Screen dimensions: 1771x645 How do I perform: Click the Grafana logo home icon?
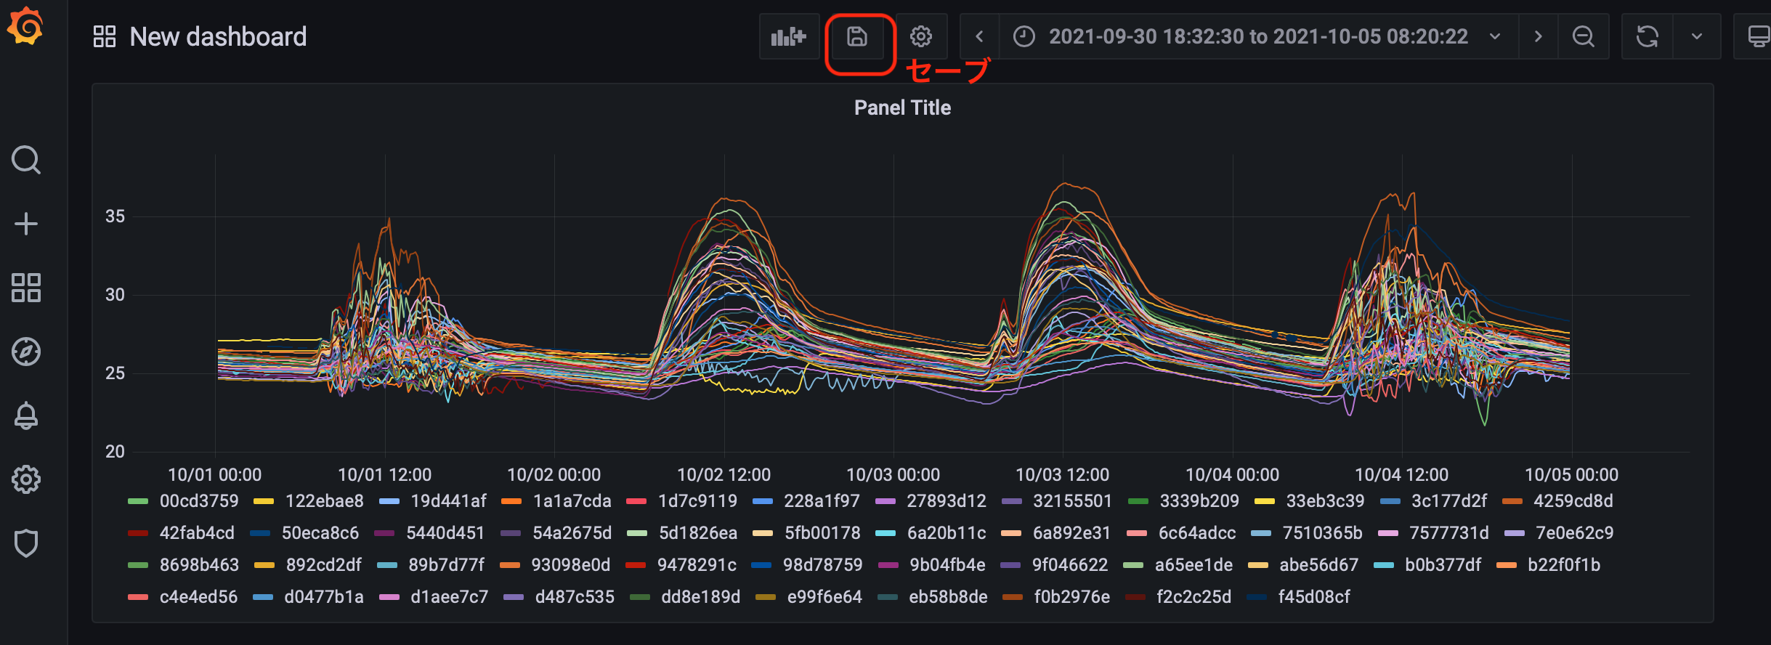pyautogui.click(x=26, y=26)
